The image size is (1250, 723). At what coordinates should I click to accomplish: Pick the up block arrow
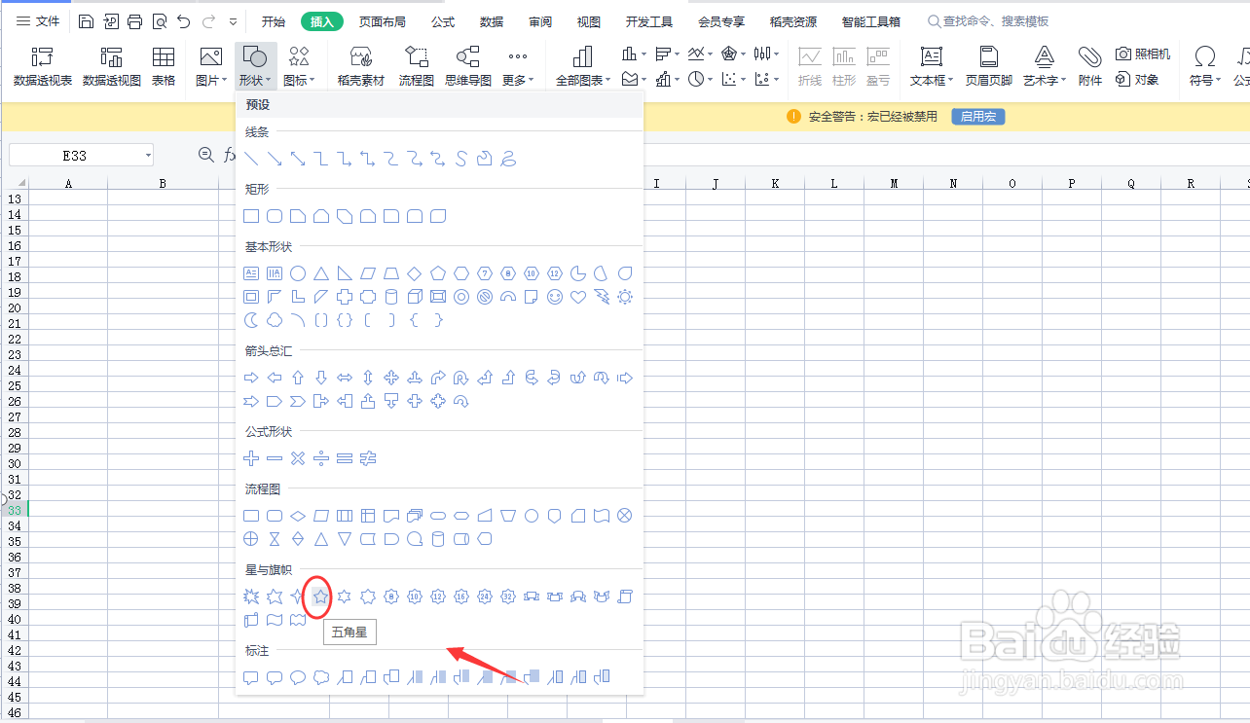298,378
